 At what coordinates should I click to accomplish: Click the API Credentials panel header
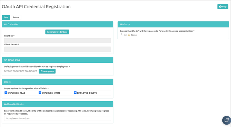[58, 24]
